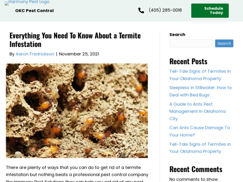Screen dimensions: 243x182
Task: Click the Search label above the input
Action: [x=177, y=34]
